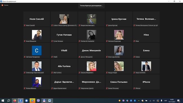Click the blue 'C' avatar of Світлана Назаренко

[x=37, y=51]
